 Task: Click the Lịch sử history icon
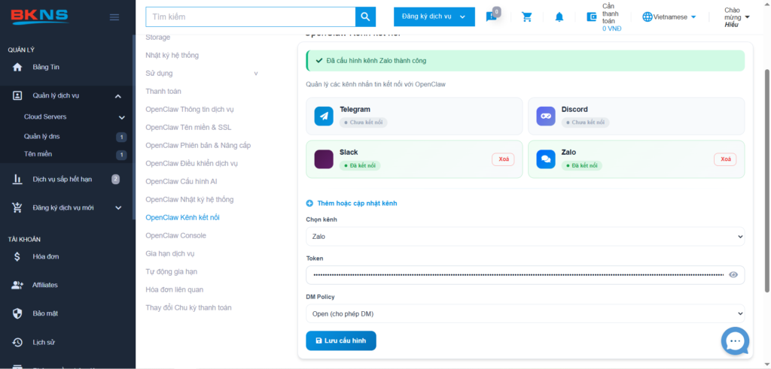(17, 342)
